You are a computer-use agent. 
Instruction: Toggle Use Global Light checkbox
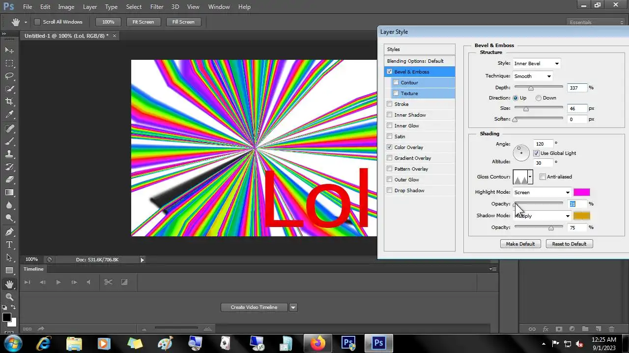coord(536,153)
